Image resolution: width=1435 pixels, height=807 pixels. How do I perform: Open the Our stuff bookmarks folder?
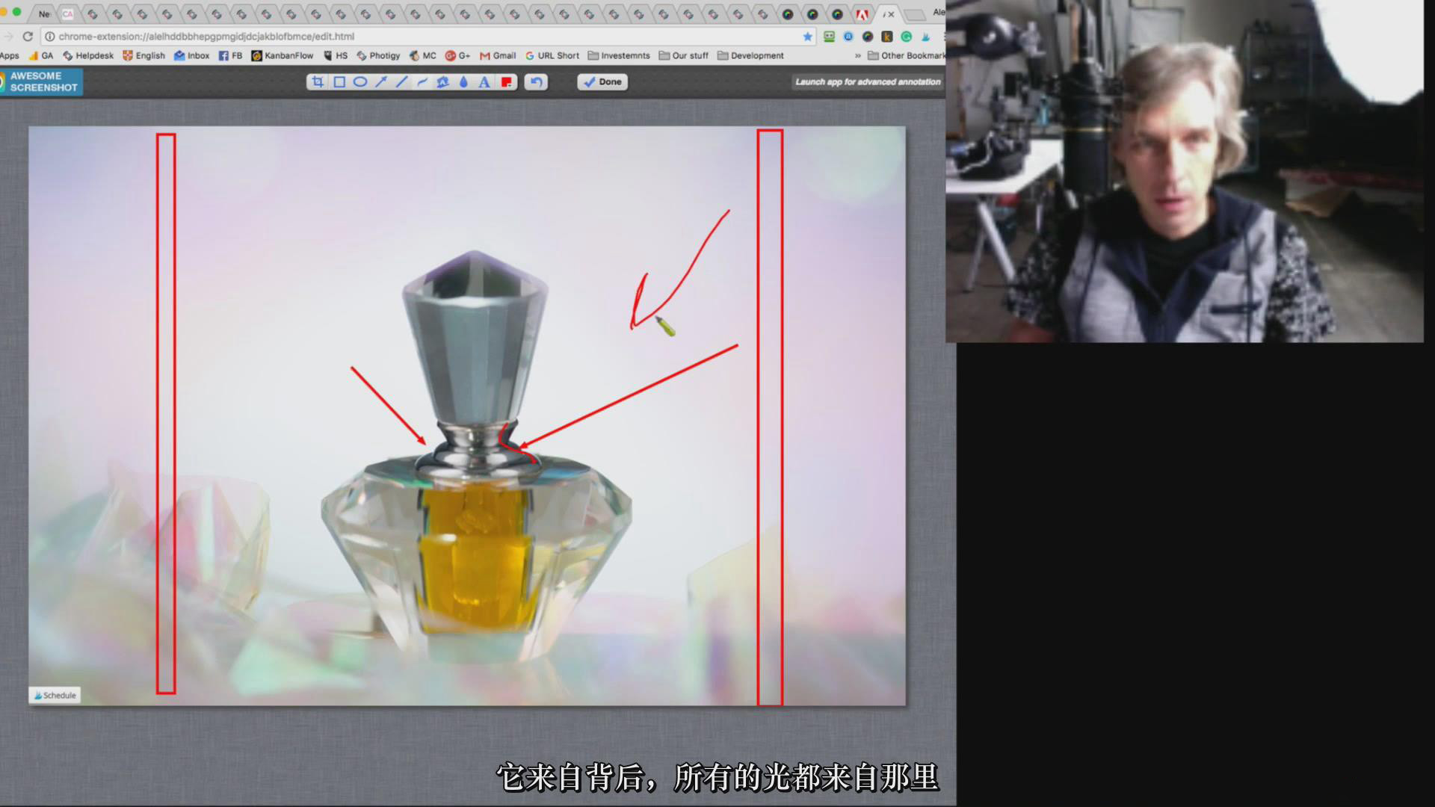click(683, 55)
